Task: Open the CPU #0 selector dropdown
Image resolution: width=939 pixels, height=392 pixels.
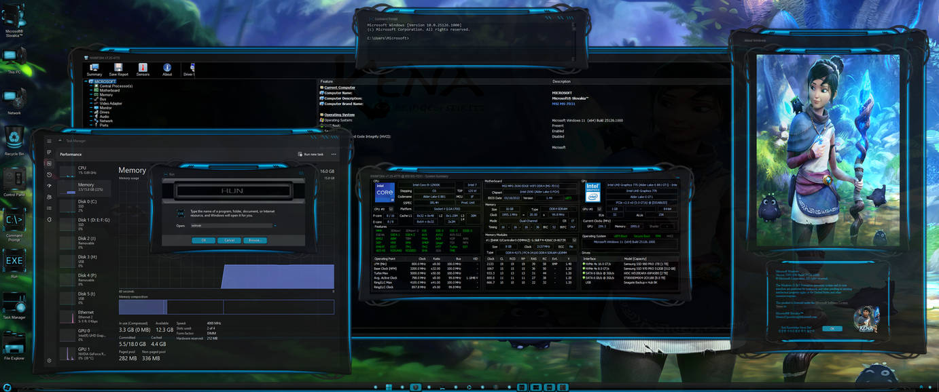Action: pyautogui.click(x=391, y=209)
